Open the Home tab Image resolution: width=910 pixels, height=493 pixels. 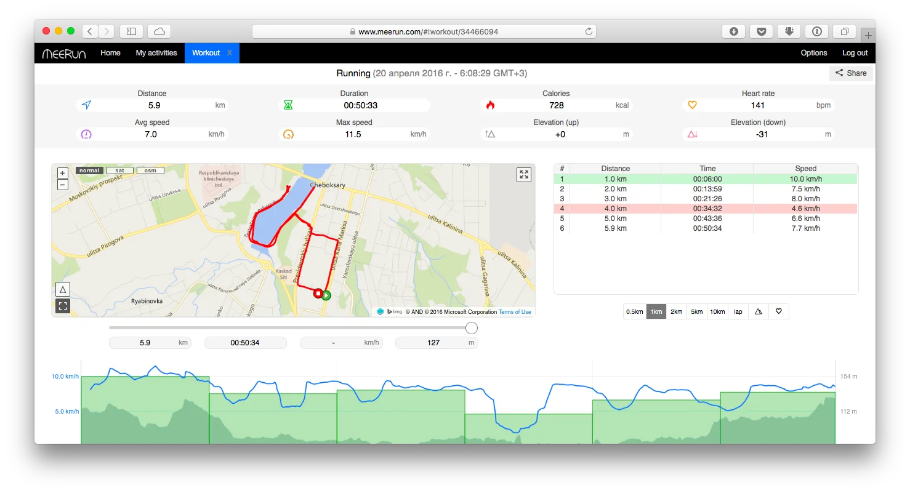click(x=110, y=53)
